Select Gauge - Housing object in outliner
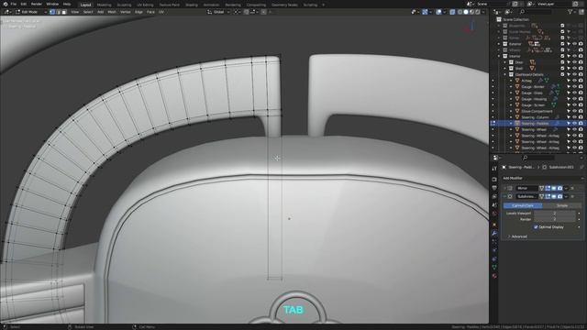This screenshot has width=587, height=330. pyautogui.click(x=534, y=99)
